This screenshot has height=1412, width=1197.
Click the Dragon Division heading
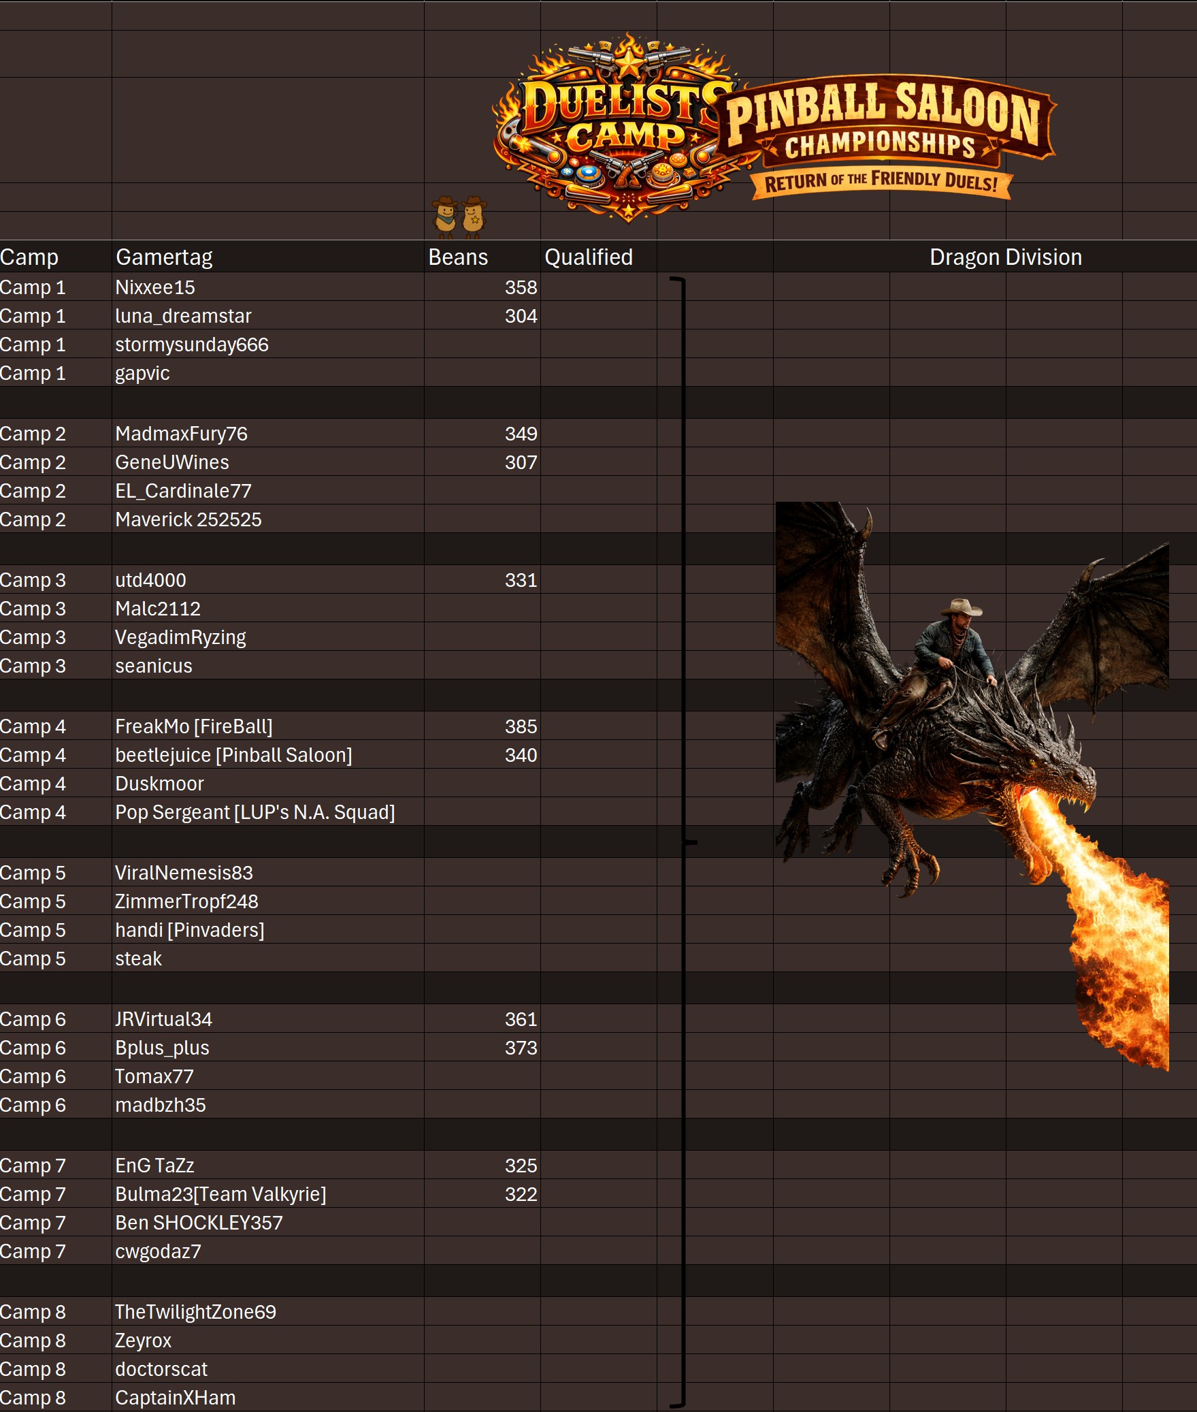[1005, 257]
